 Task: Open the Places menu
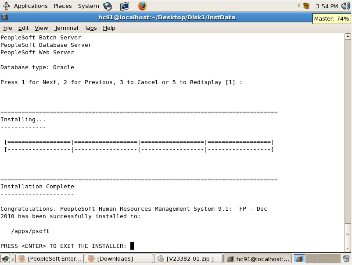pos(62,6)
